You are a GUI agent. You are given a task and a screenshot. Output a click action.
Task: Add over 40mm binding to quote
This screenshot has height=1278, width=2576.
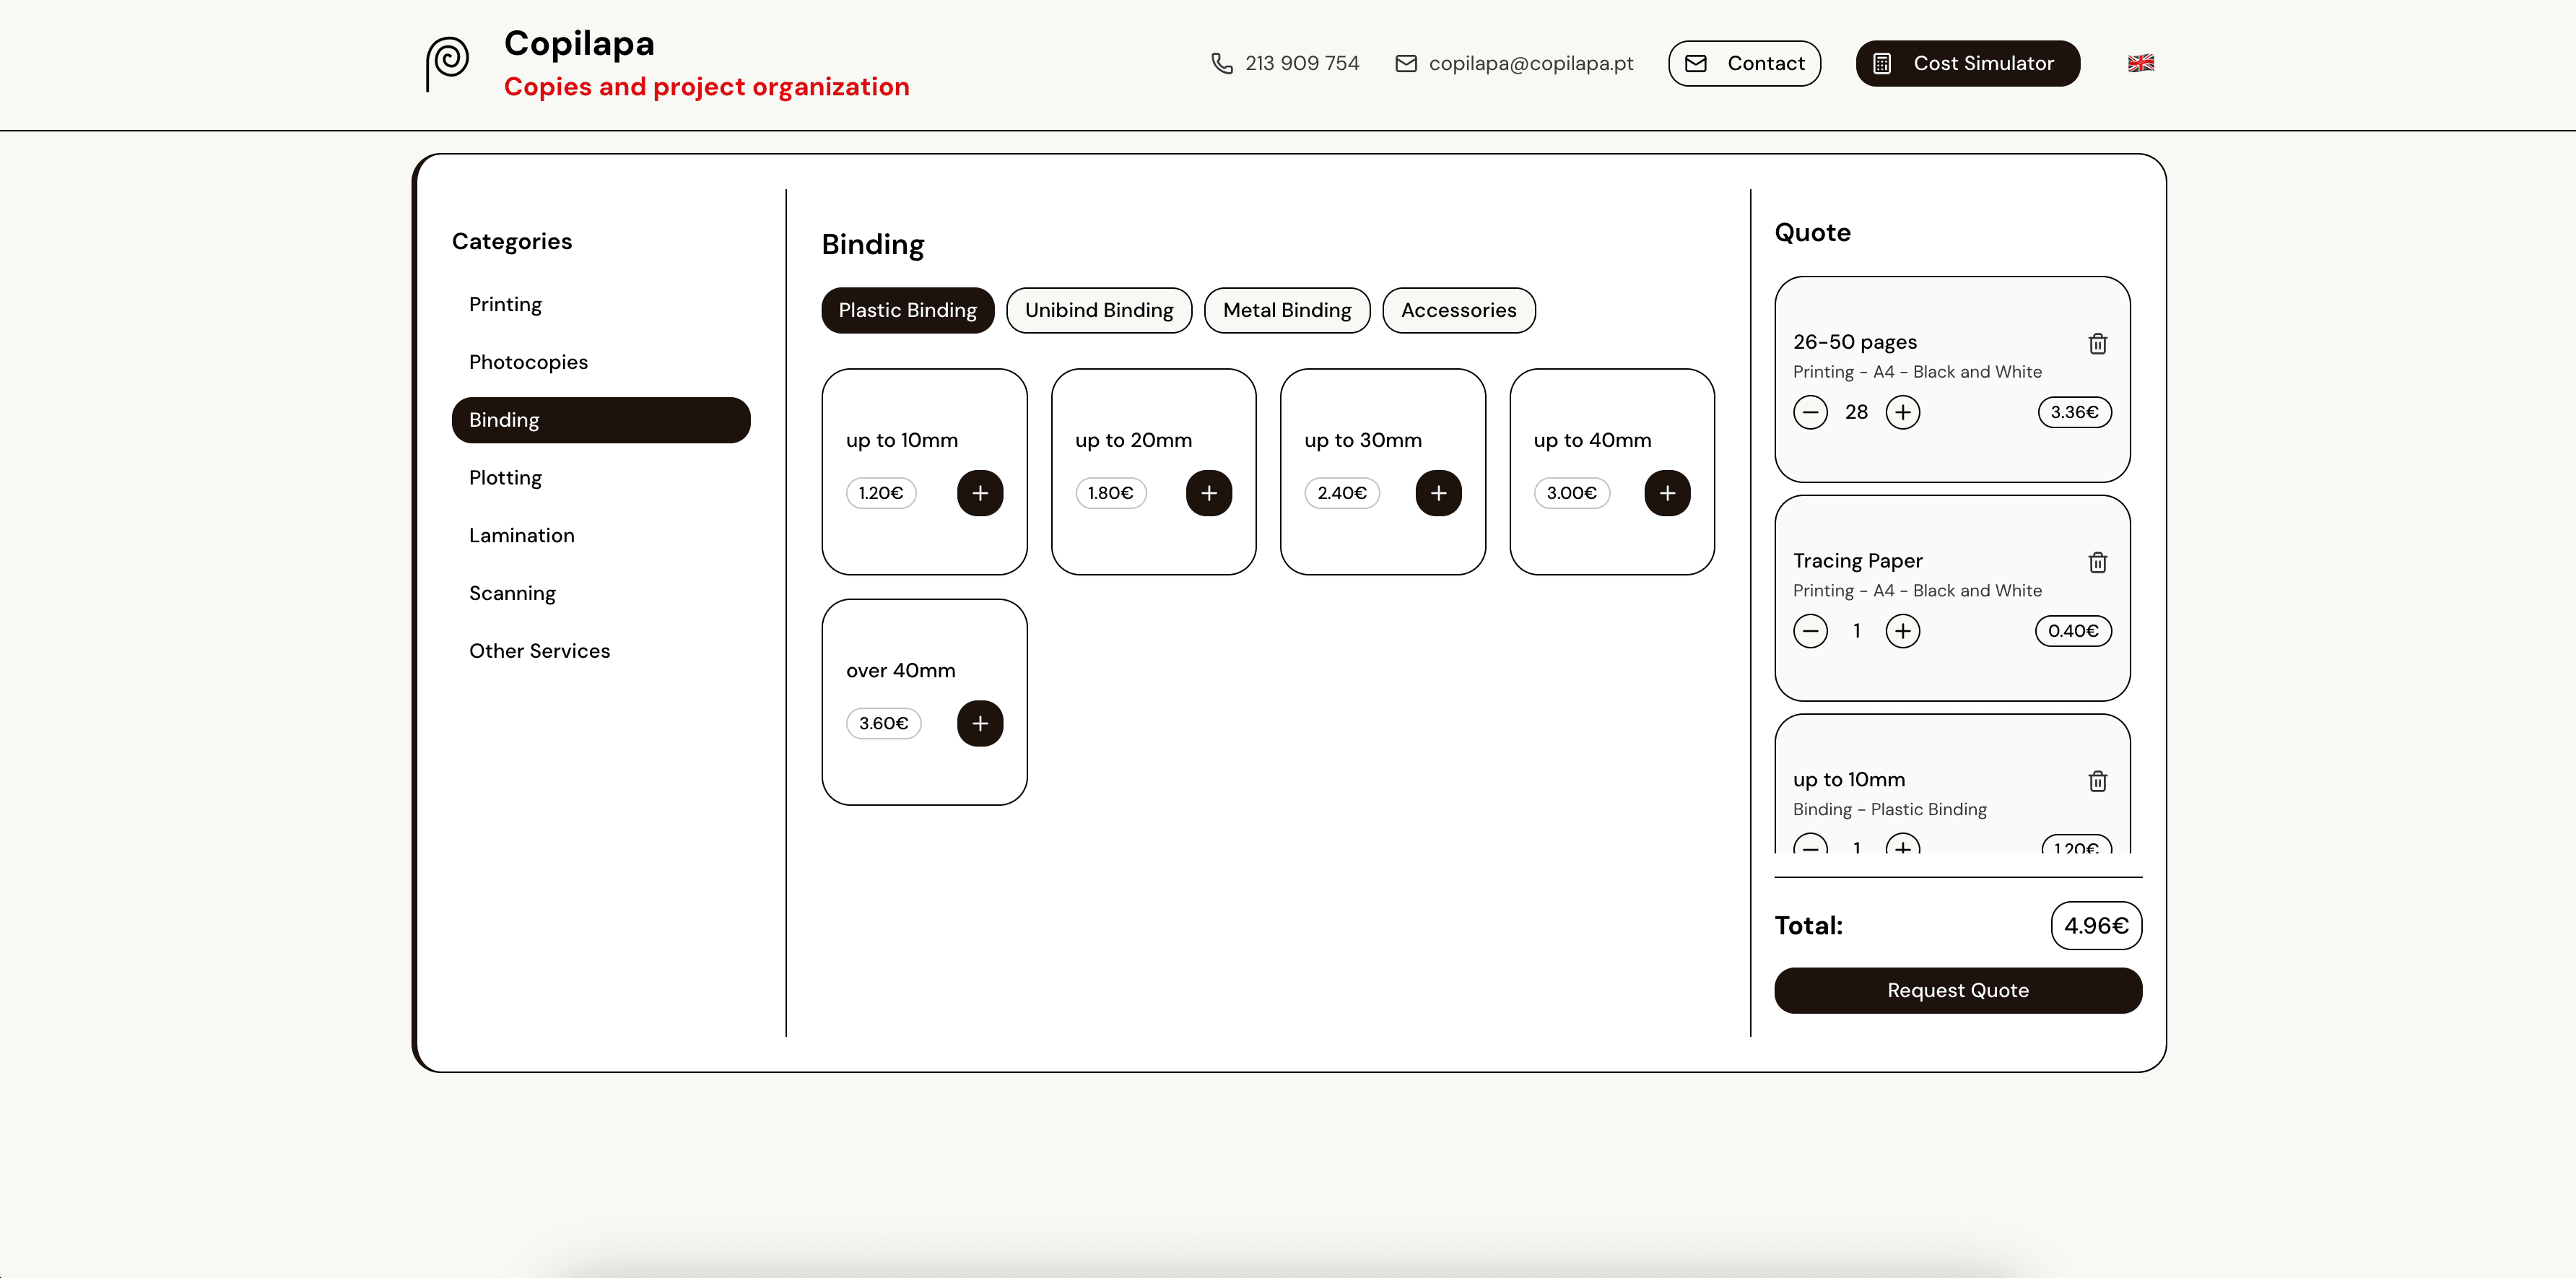[x=979, y=723]
